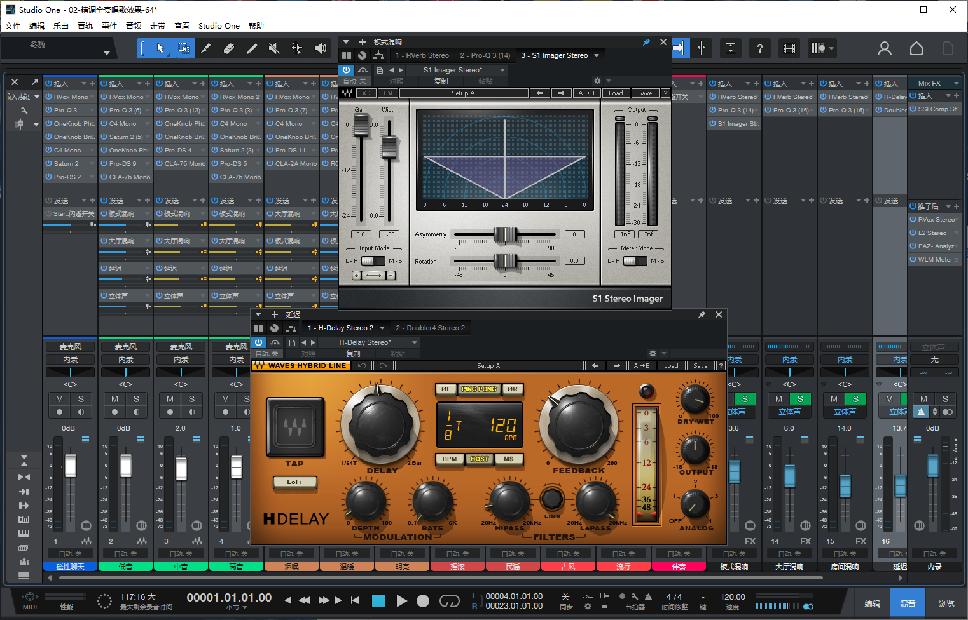Toggle LoFi button on H-Delay

tap(294, 482)
